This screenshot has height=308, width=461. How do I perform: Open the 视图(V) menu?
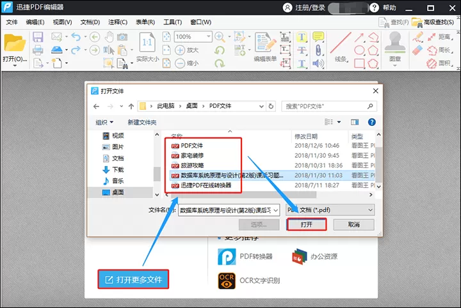(x=62, y=22)
